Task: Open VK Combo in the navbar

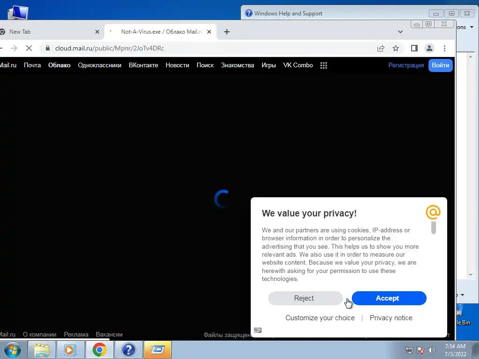Action: pos(298,65)
